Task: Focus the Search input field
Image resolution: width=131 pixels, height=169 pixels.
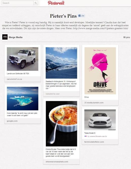Action: (18, 3)
